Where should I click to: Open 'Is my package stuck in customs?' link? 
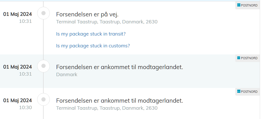tap(93, 46)
